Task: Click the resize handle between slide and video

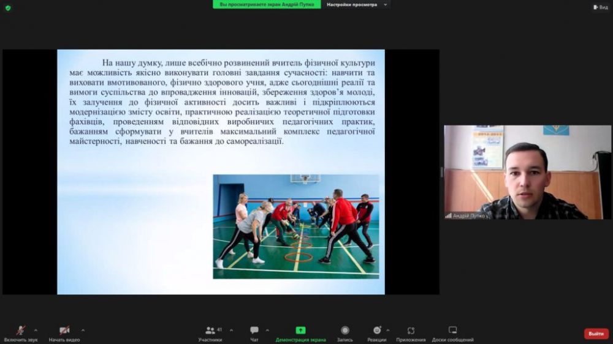Action: (x=441, y=172)
